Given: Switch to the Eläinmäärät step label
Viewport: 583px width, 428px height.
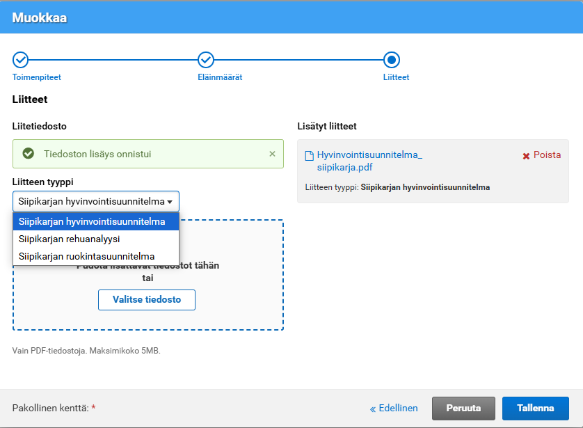Looking at the screenshot, I should click(x=220, y=77).
